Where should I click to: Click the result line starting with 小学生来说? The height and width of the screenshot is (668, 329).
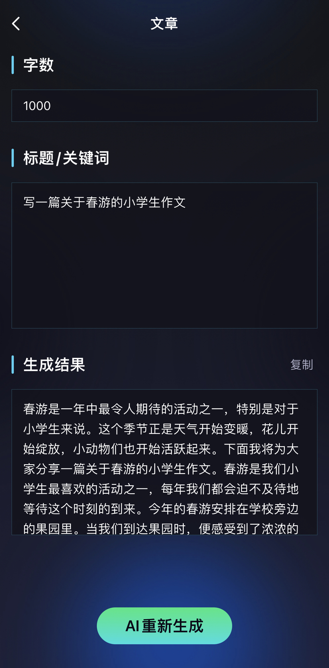point(161,429)
